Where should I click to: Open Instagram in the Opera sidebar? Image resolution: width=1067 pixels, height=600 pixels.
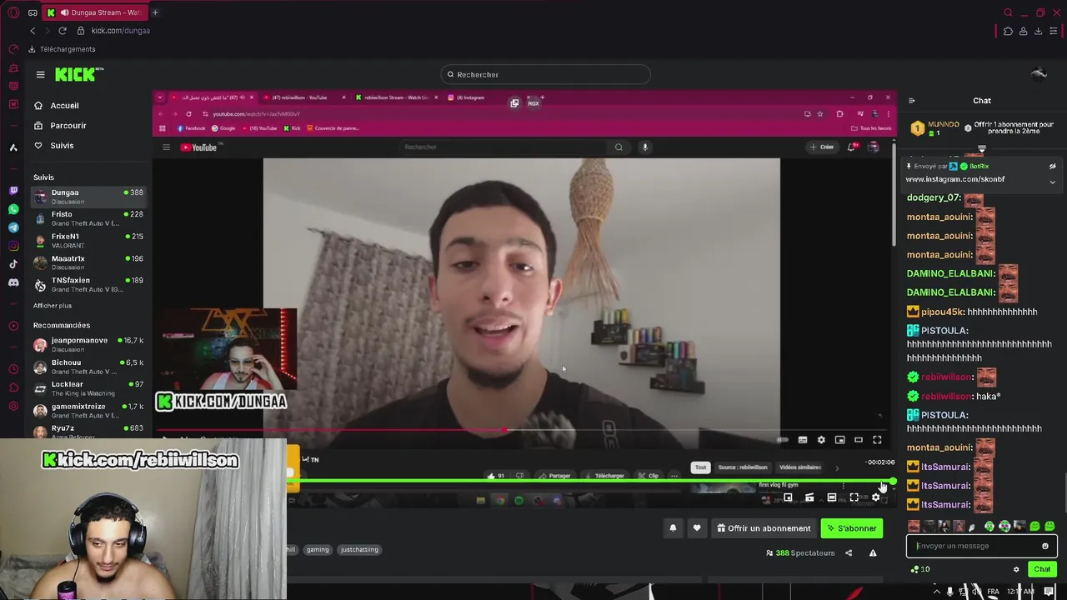coord(13,246)
